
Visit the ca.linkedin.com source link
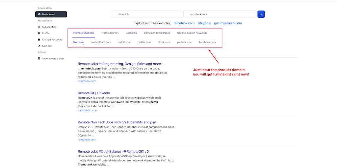(x=88, y=111)
